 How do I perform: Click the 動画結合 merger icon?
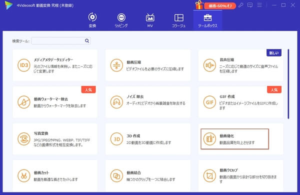[116, 175]
